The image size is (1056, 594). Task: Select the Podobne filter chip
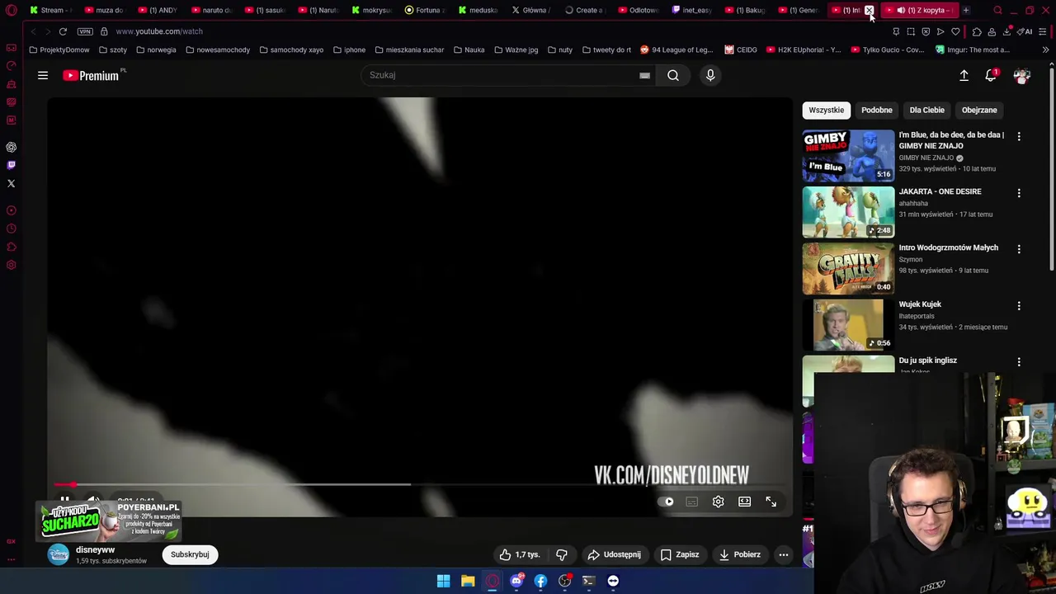tap(877, 110)
